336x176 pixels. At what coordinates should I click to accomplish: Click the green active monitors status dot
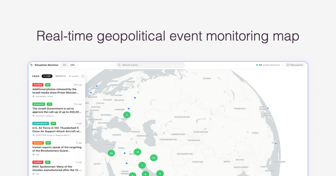257,65
